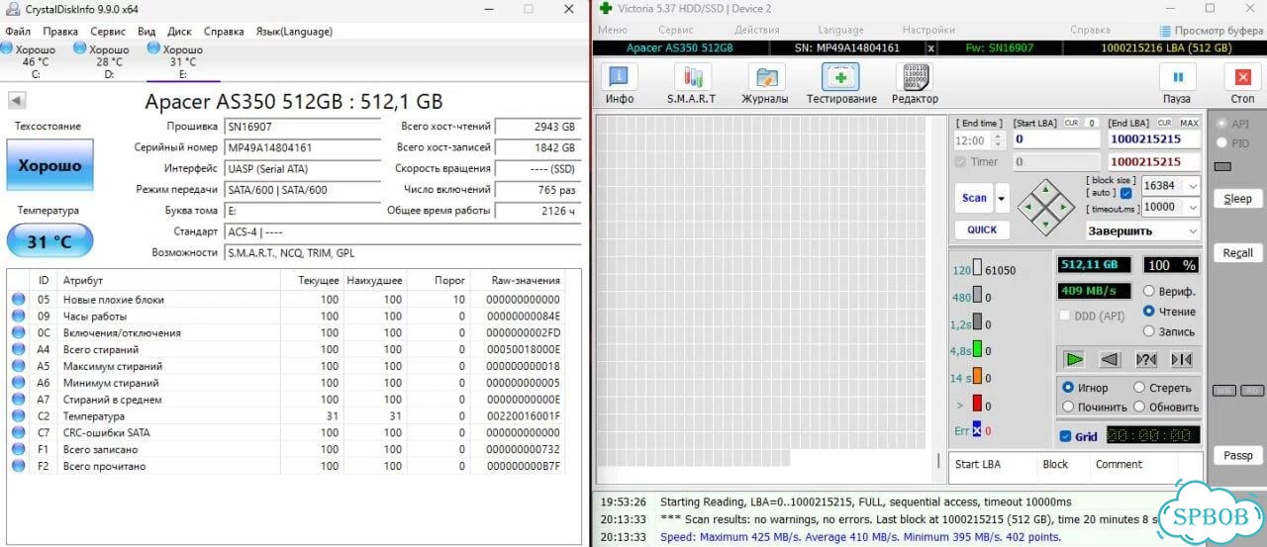This screenshot has width=1267, height=547.
Task: Open Диск menu in CrystalDiskInfo
Action: point(179,32)
